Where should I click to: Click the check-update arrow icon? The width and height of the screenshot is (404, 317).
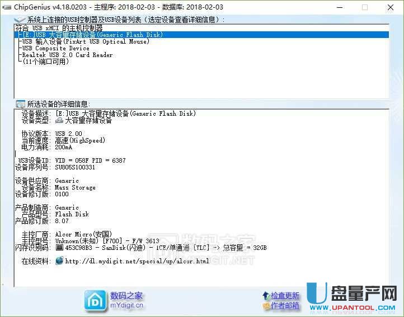click(265, 295)
